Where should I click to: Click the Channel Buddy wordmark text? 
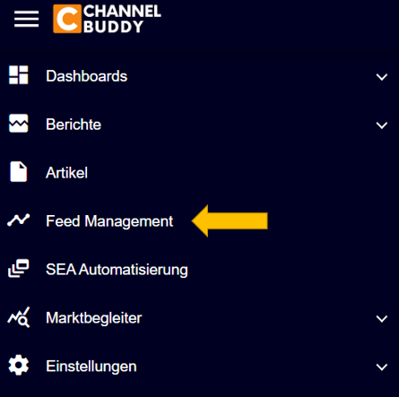coord(122,19)
